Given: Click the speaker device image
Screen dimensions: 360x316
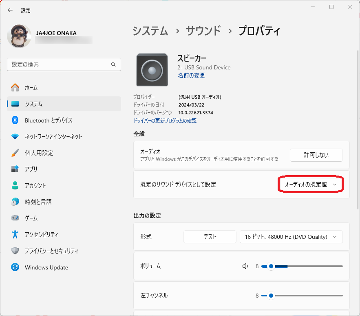Looking at the screenshot, I should [x=152, y=70].
